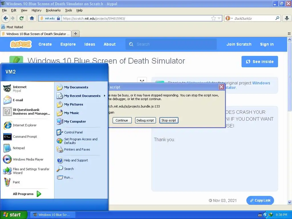
Task: Bookmark the page with the star icon
Action: [213, 18]
